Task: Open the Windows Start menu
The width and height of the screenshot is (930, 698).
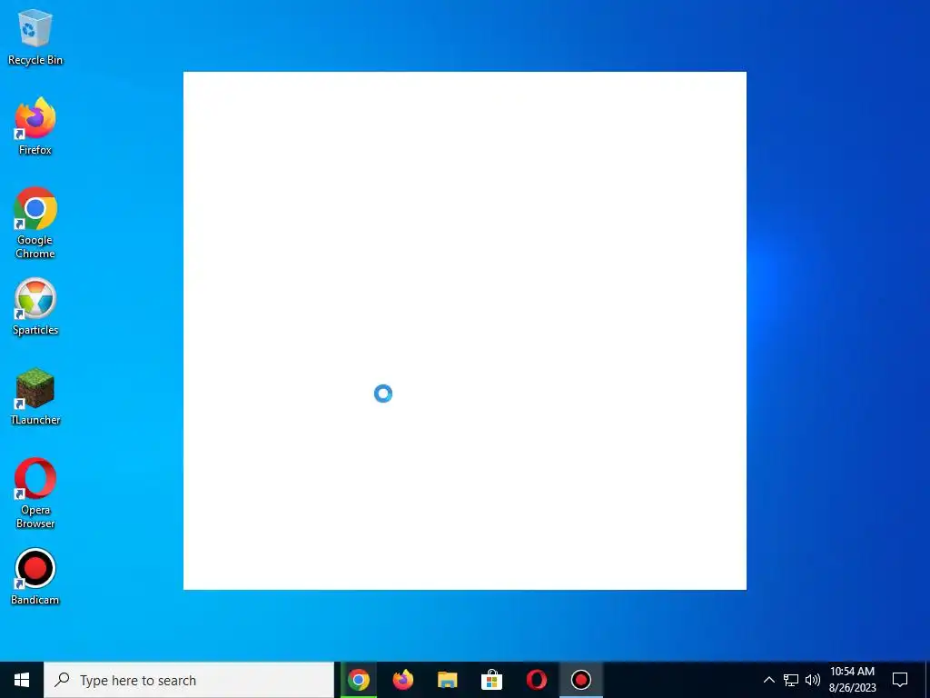Action: tap(22, 680)
